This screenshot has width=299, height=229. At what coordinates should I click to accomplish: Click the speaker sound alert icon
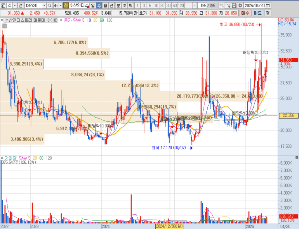[56, 5]
